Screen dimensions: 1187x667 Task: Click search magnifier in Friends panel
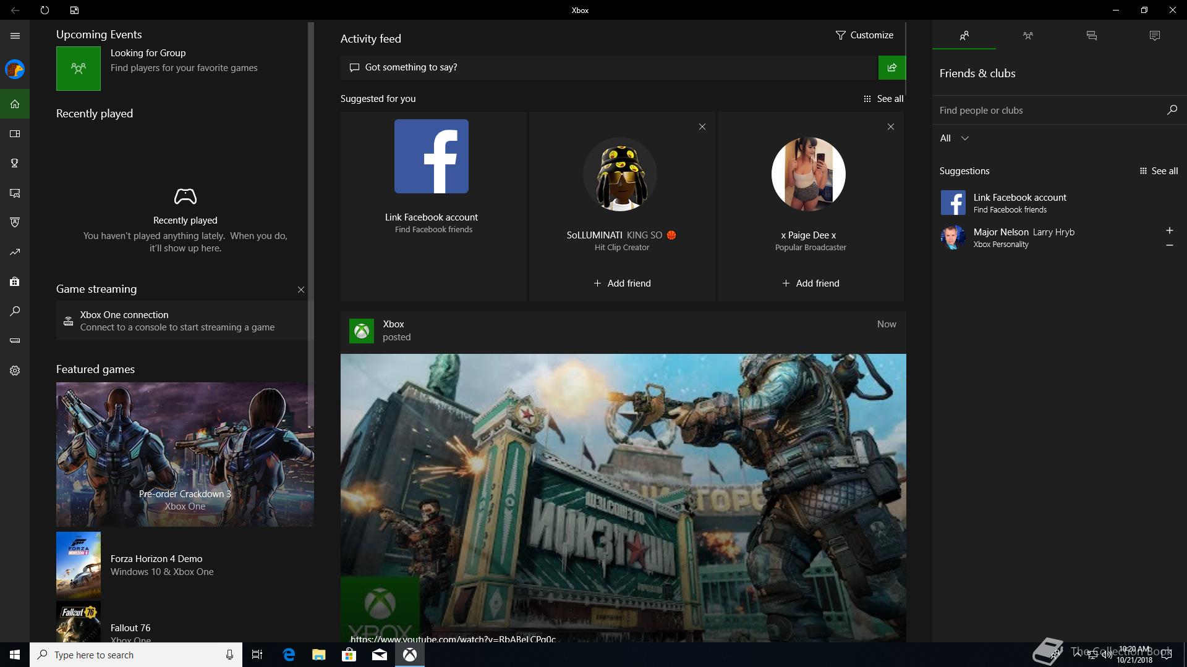click(x=1172, y=110)
